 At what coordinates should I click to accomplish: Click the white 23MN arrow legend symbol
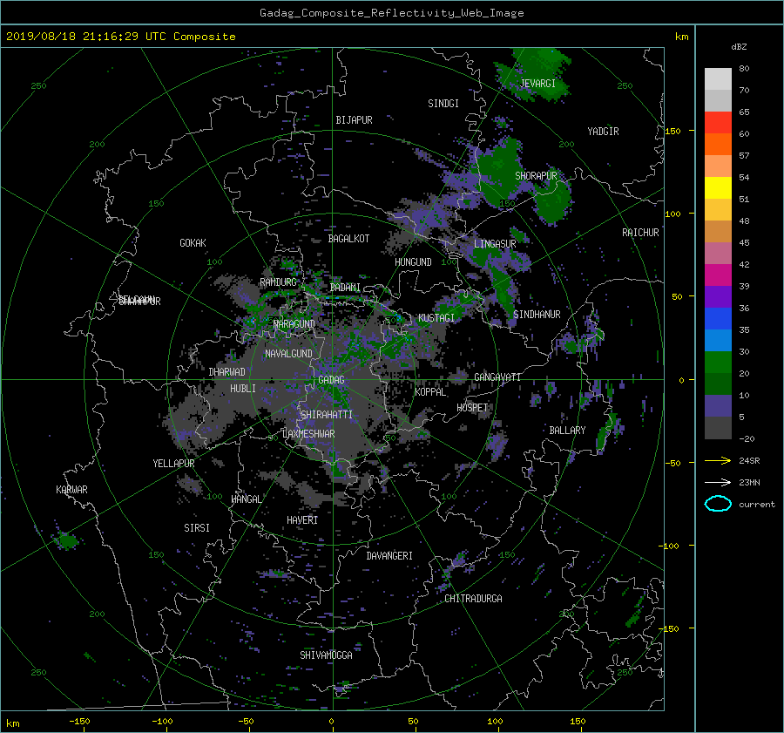coord(718,482)
